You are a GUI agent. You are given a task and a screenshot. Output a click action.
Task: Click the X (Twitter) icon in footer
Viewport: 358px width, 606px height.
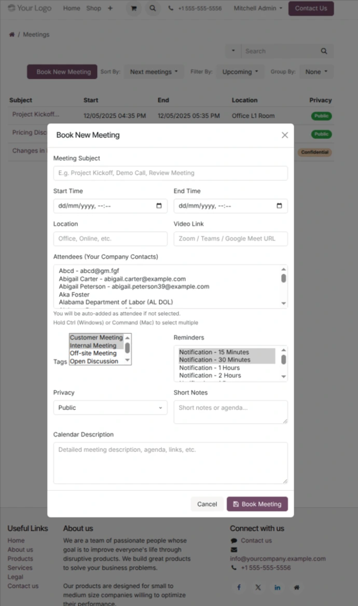click(x=258, y=587)
